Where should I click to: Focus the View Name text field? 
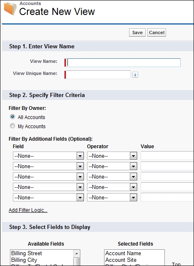point(123,62)
